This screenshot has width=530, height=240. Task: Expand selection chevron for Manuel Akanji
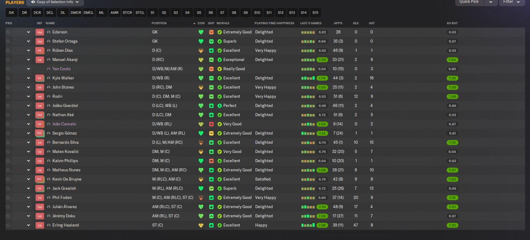click(29, 60)
